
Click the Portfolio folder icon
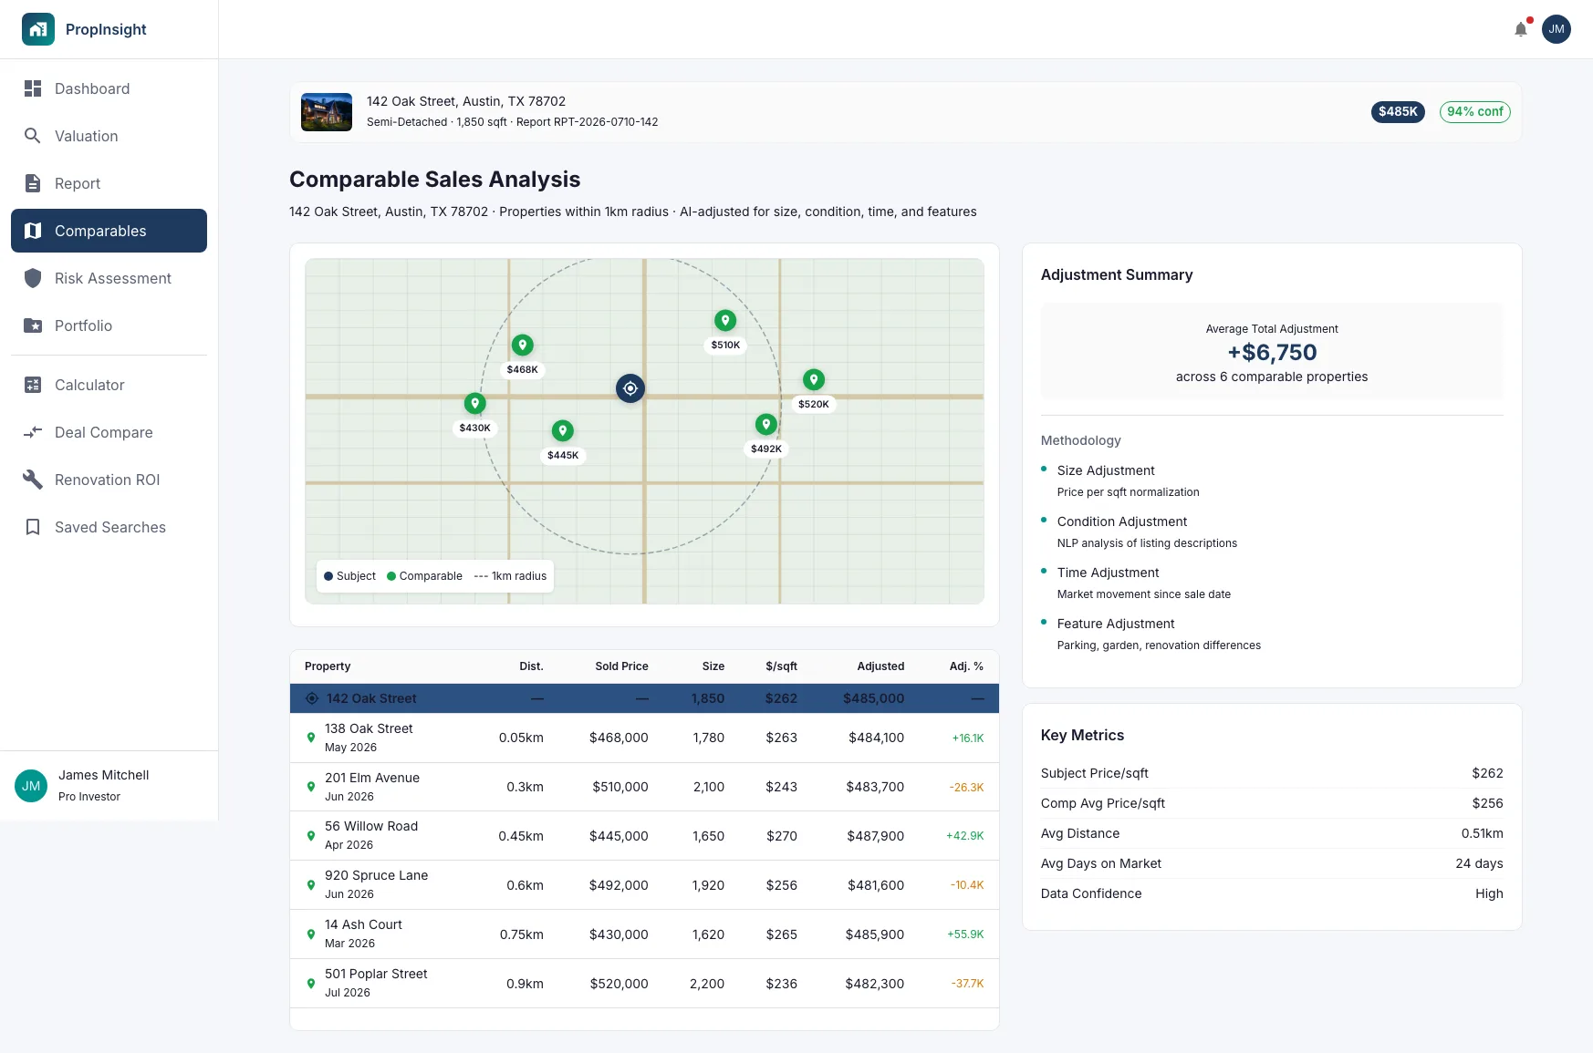[33, 325]
